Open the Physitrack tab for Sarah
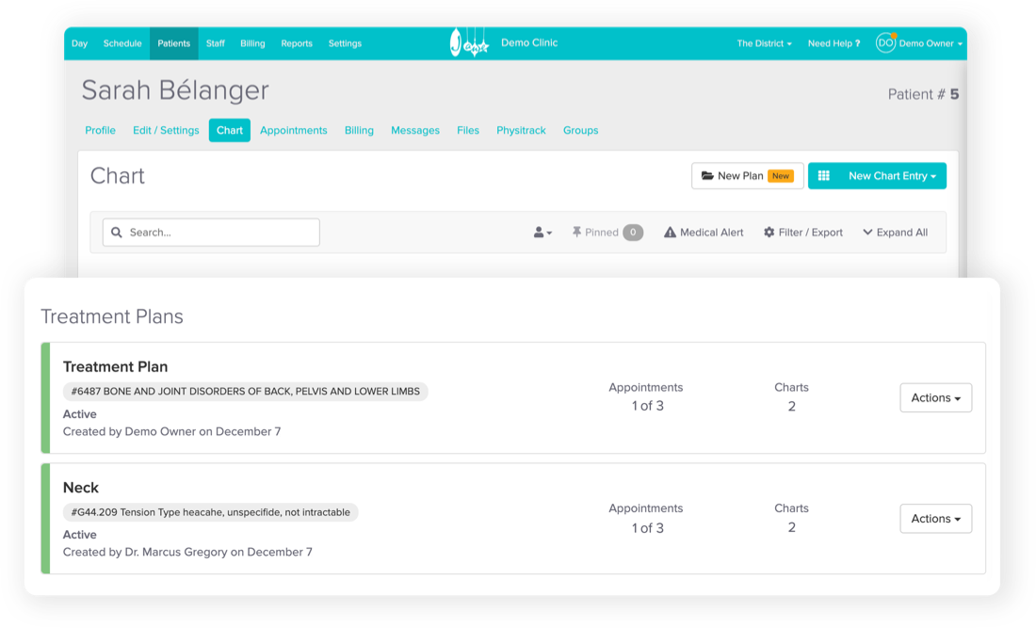1036x628 pixels. [x=521, y=130]
